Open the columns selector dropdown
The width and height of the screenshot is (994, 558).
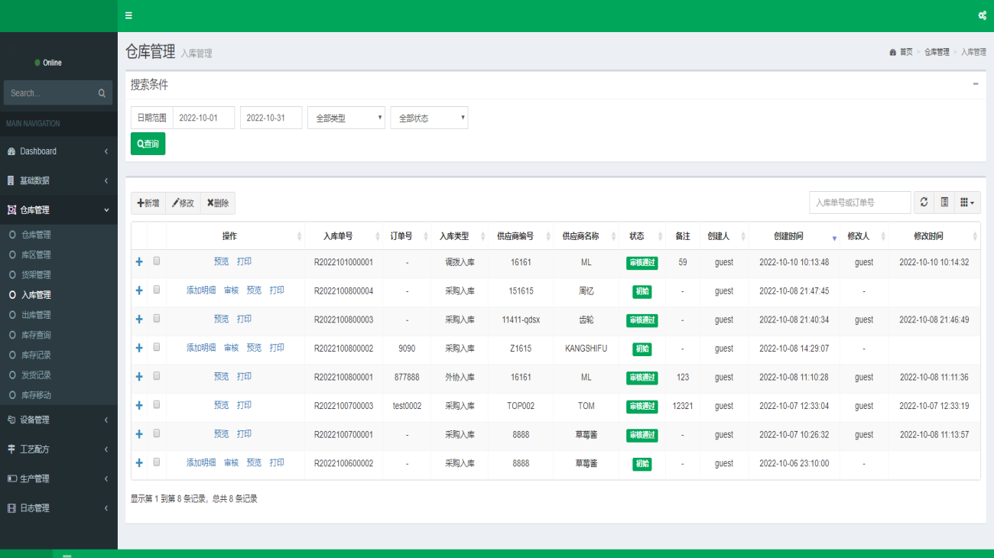pyautogui.click(x=967, y=203)
